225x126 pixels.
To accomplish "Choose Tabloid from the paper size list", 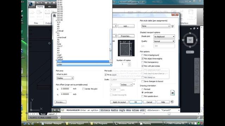I will (x=60, y=59).
